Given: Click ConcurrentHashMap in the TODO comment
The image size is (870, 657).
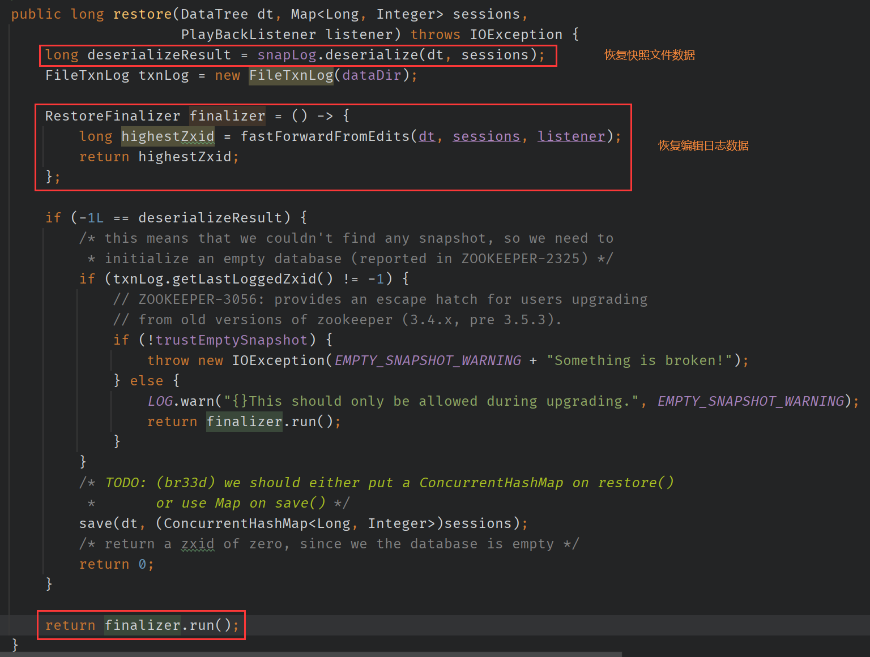Looking at the screenshot, I should (x=491, y=483).
